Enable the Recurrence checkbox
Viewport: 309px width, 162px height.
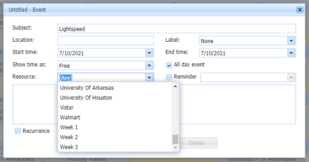coord(18,131)
